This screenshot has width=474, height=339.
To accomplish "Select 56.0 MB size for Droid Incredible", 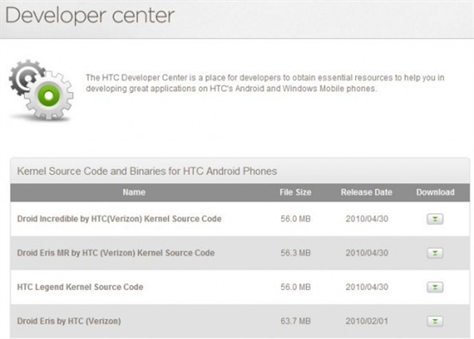I will [296, 219].
